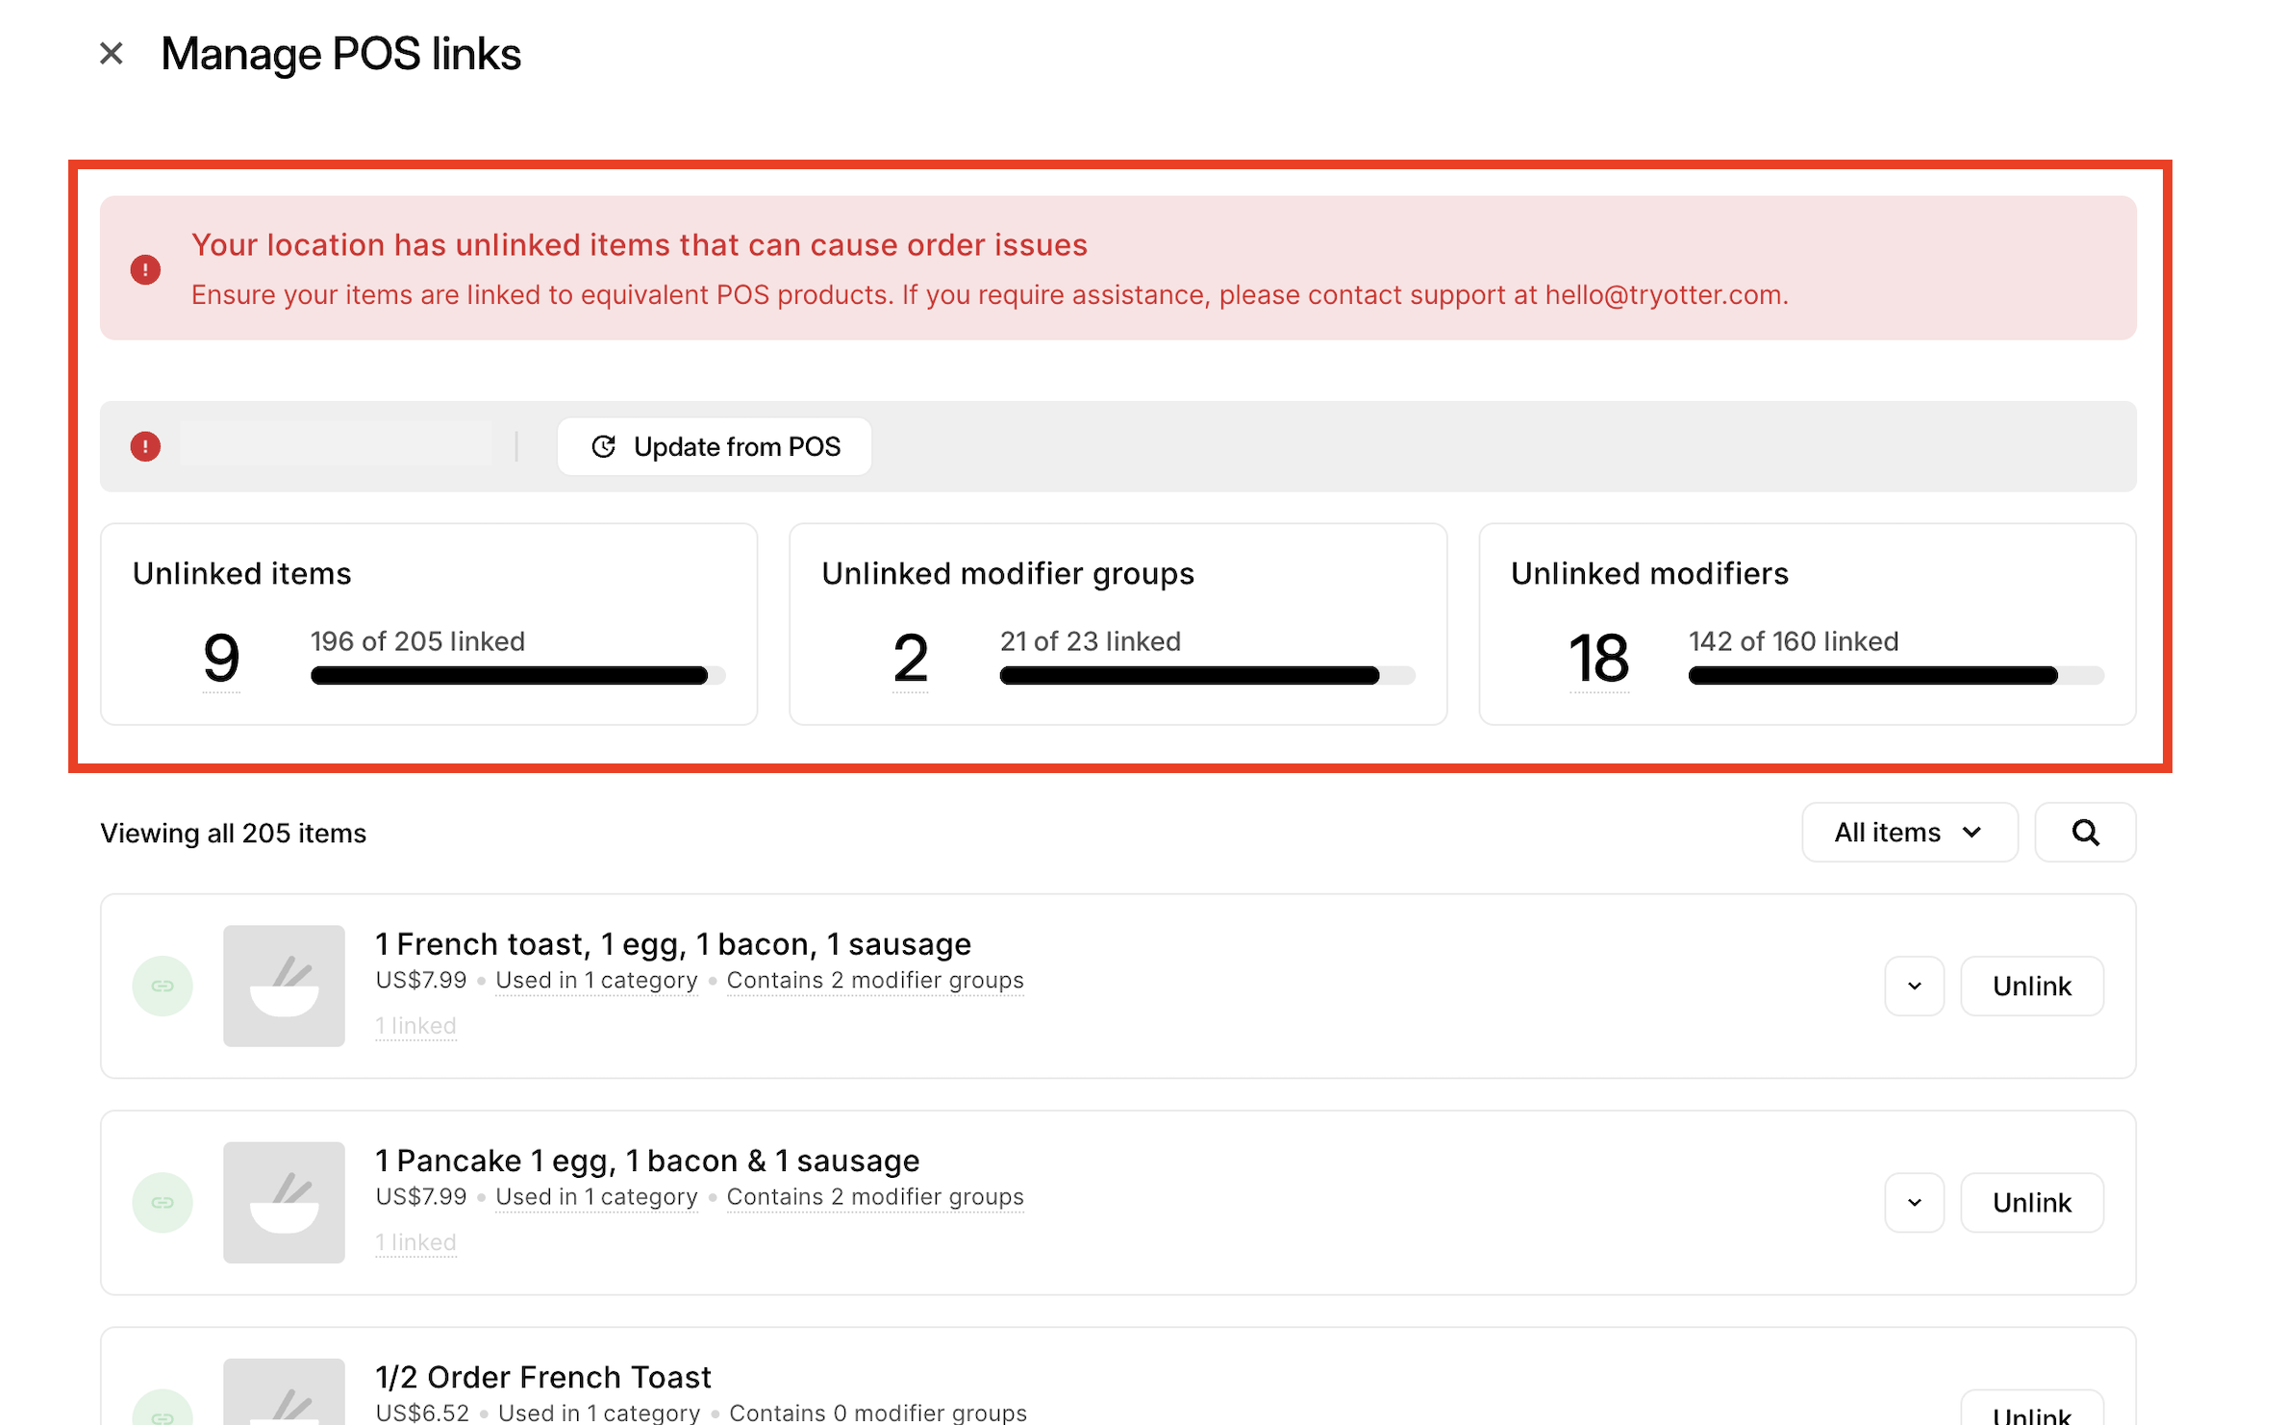The image size is (2285, 1425).
Task: Expand the 1 Pancake 1 egg item details
Action: click(1914, 1203)
